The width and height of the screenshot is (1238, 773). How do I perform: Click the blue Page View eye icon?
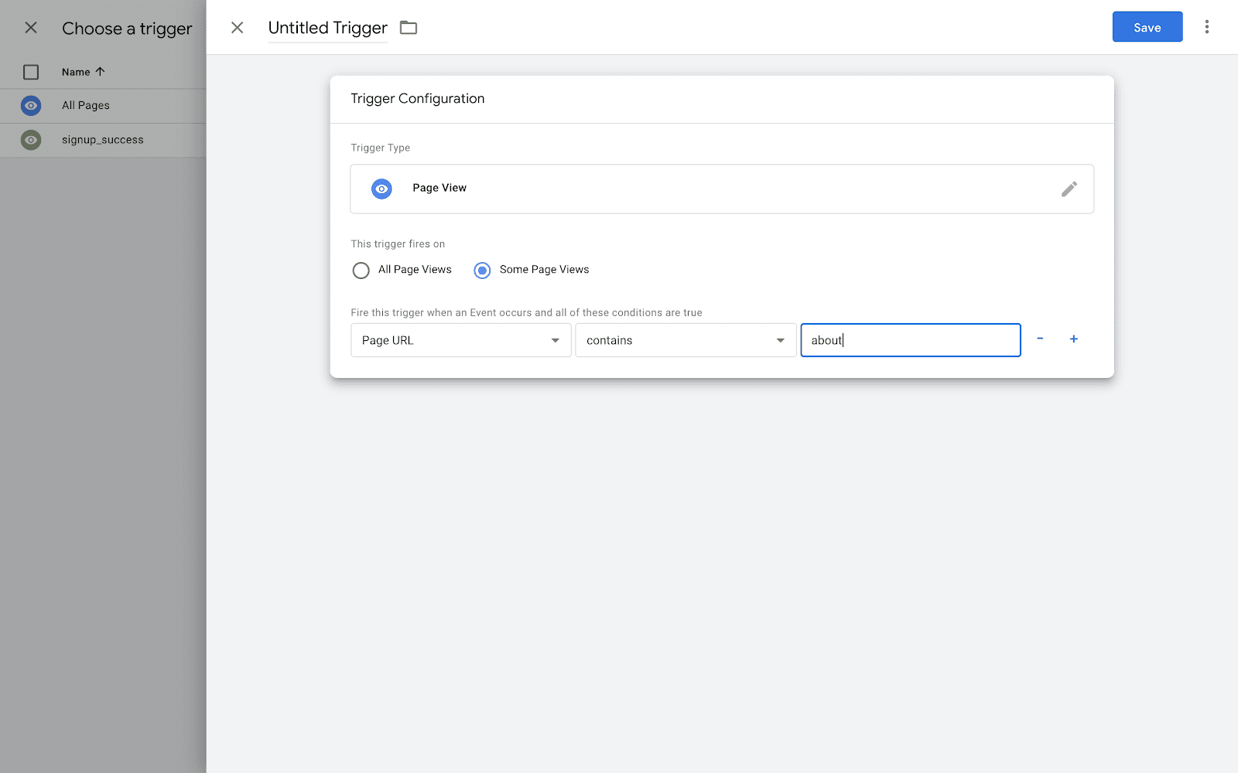coord(381,189)
